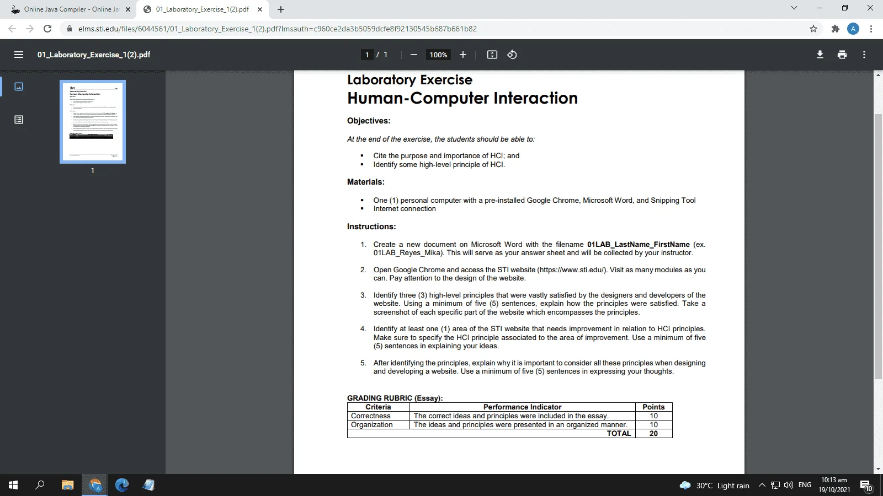Click the '20' total points cell

pyautogui.click(x=653, y=434)
